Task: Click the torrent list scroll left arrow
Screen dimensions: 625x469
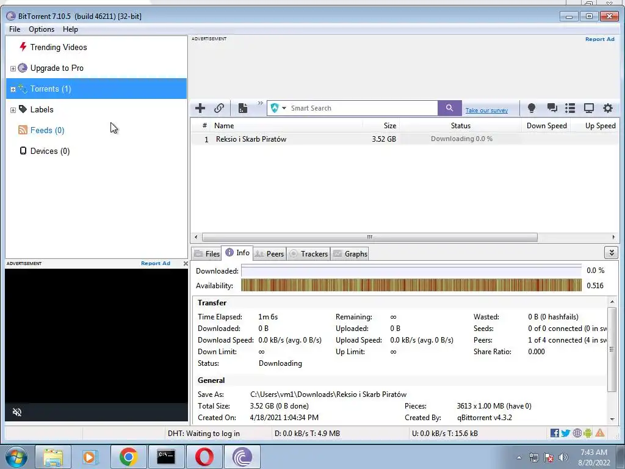Action: pyautogui.click(x=196, y=238)
